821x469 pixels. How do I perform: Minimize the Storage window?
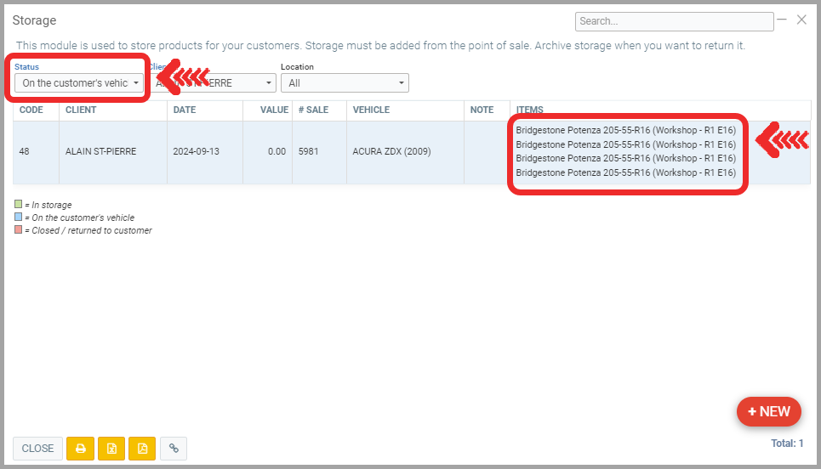[x=783, y=20]
